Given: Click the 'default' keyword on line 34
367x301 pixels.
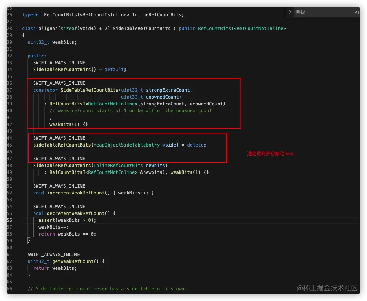Looking at the screenshot, I should click(114, 70).
